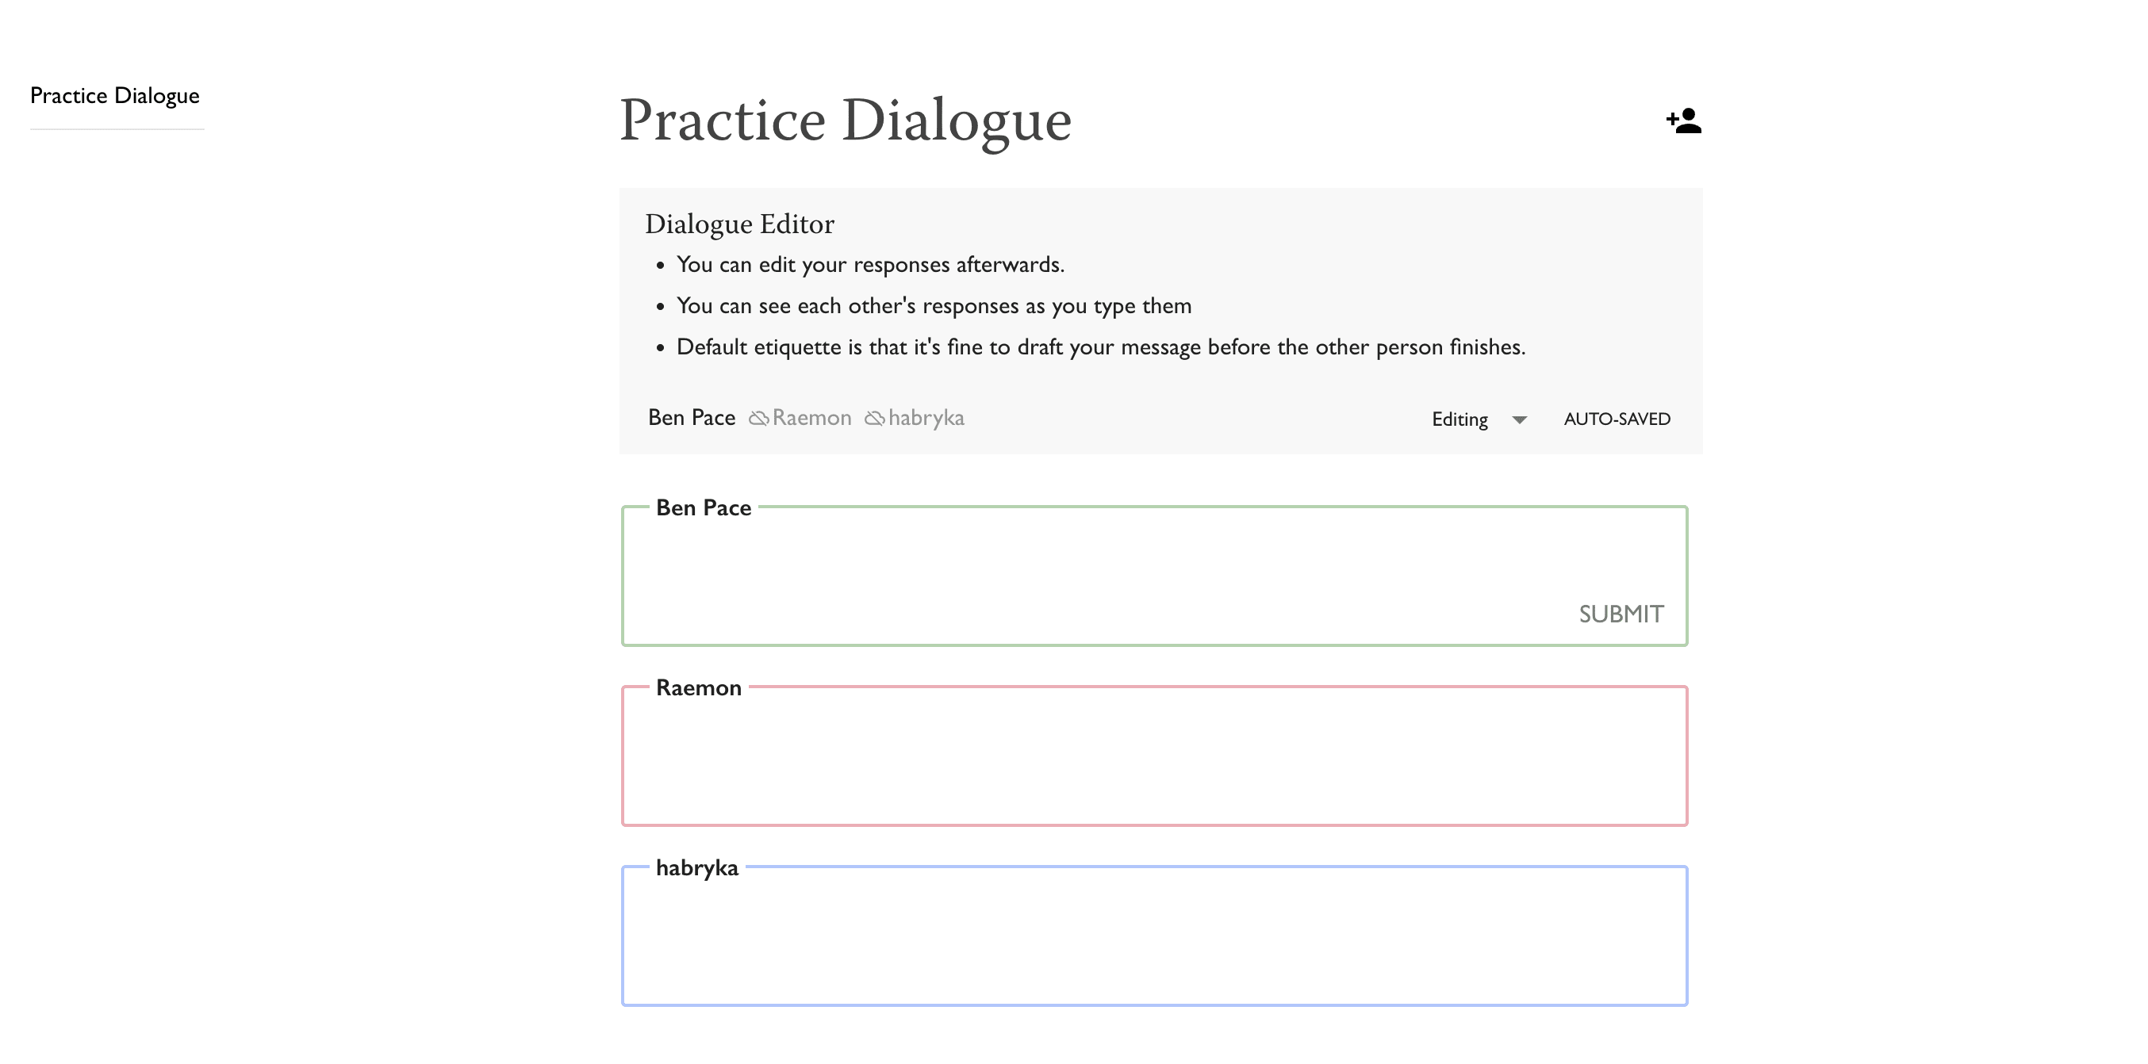Viewport: 2148px width, 1064px height.
Task: Click the offline cloud icon next to Raemon
Action: click(x=758, y=419)
